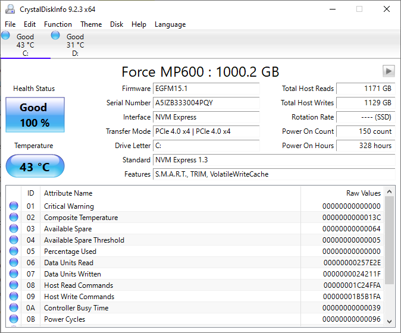
Task: Click status orb for Percentage Used row
Action: coord(14,251)
